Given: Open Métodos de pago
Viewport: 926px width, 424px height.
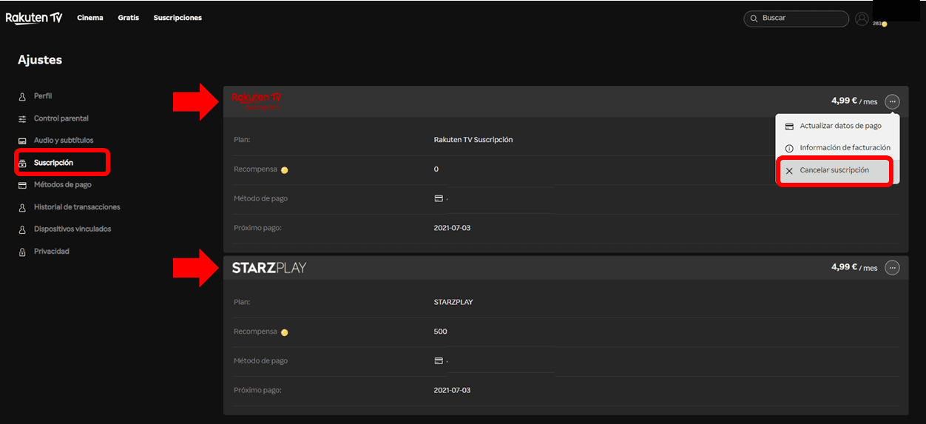Looking at the screenshot, I should point(63,185).
